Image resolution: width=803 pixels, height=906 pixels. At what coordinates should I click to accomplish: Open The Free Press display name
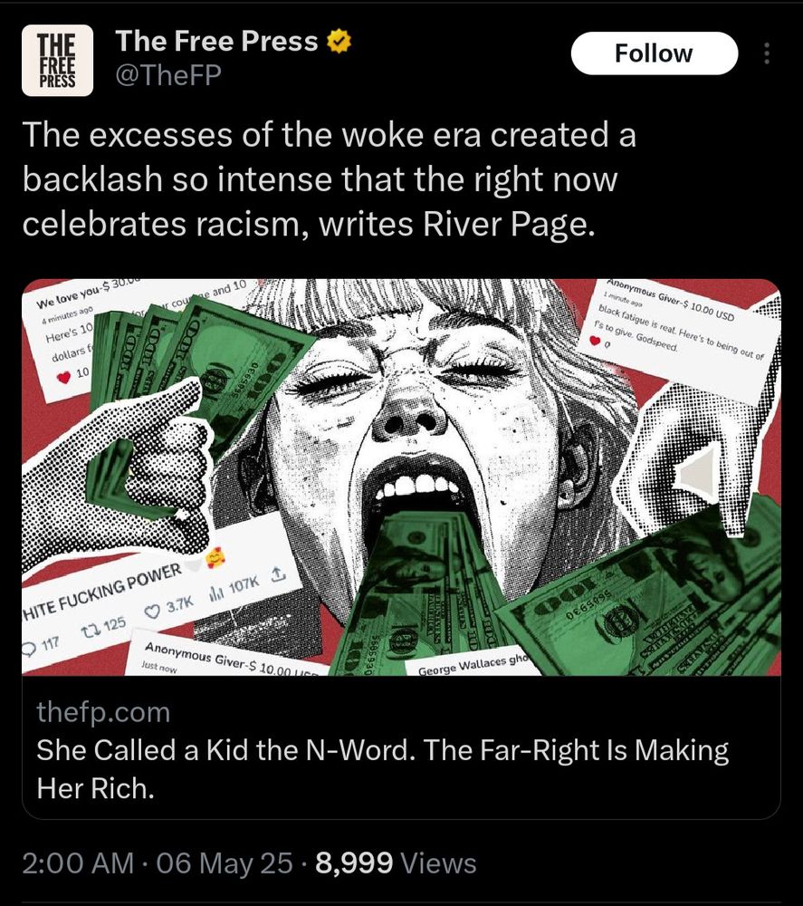click(216, 41)
